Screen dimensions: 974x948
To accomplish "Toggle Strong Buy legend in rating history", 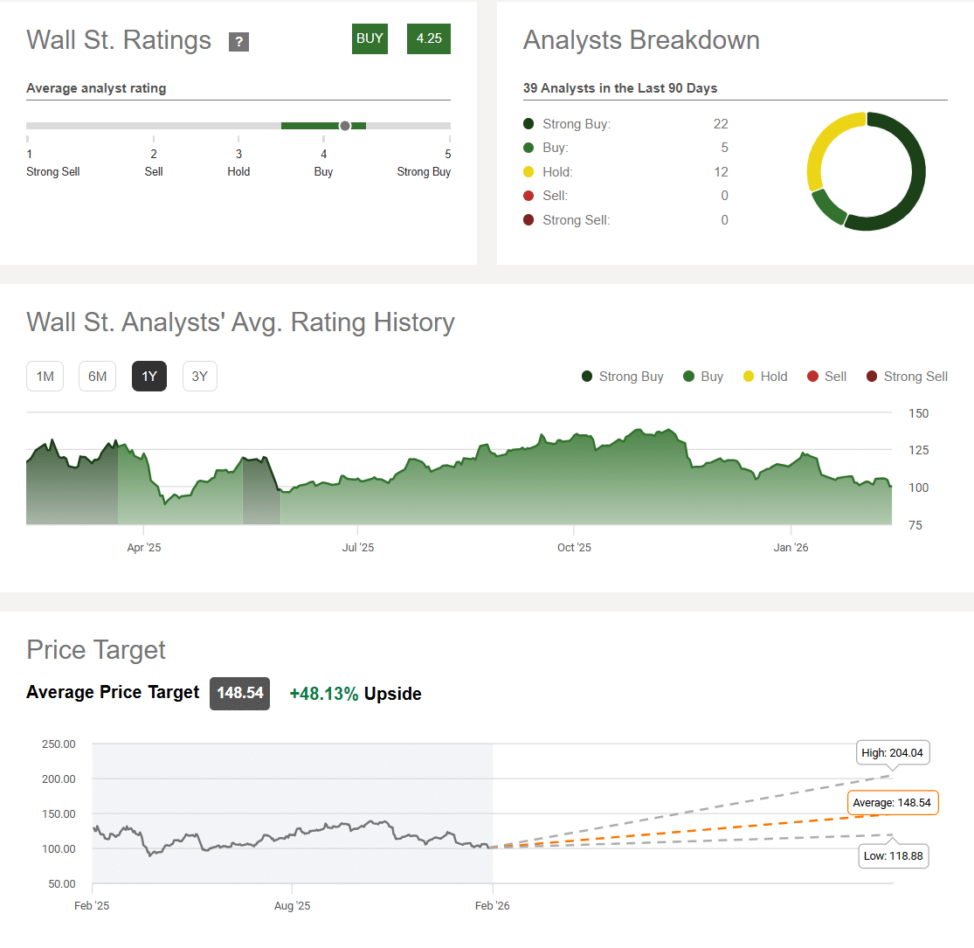I will click(623, 377).
